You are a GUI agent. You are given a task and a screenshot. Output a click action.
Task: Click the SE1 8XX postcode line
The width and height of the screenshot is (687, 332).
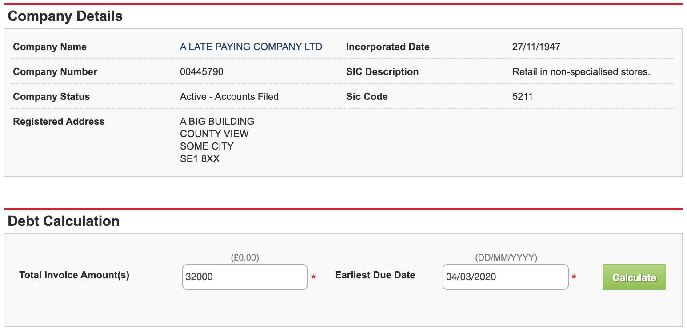(200, 158)
